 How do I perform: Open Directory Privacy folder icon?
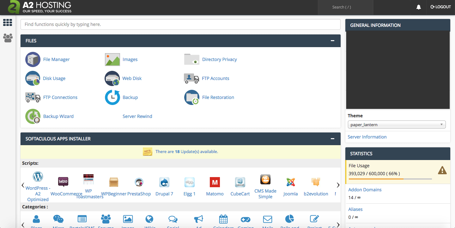pyautogui.click(x=192, y=59)
